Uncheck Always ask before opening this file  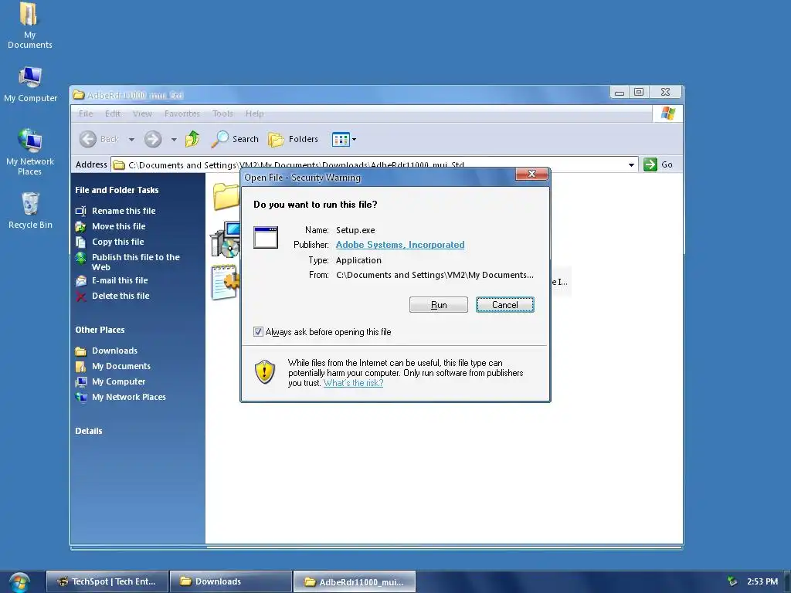coord(258,332)
